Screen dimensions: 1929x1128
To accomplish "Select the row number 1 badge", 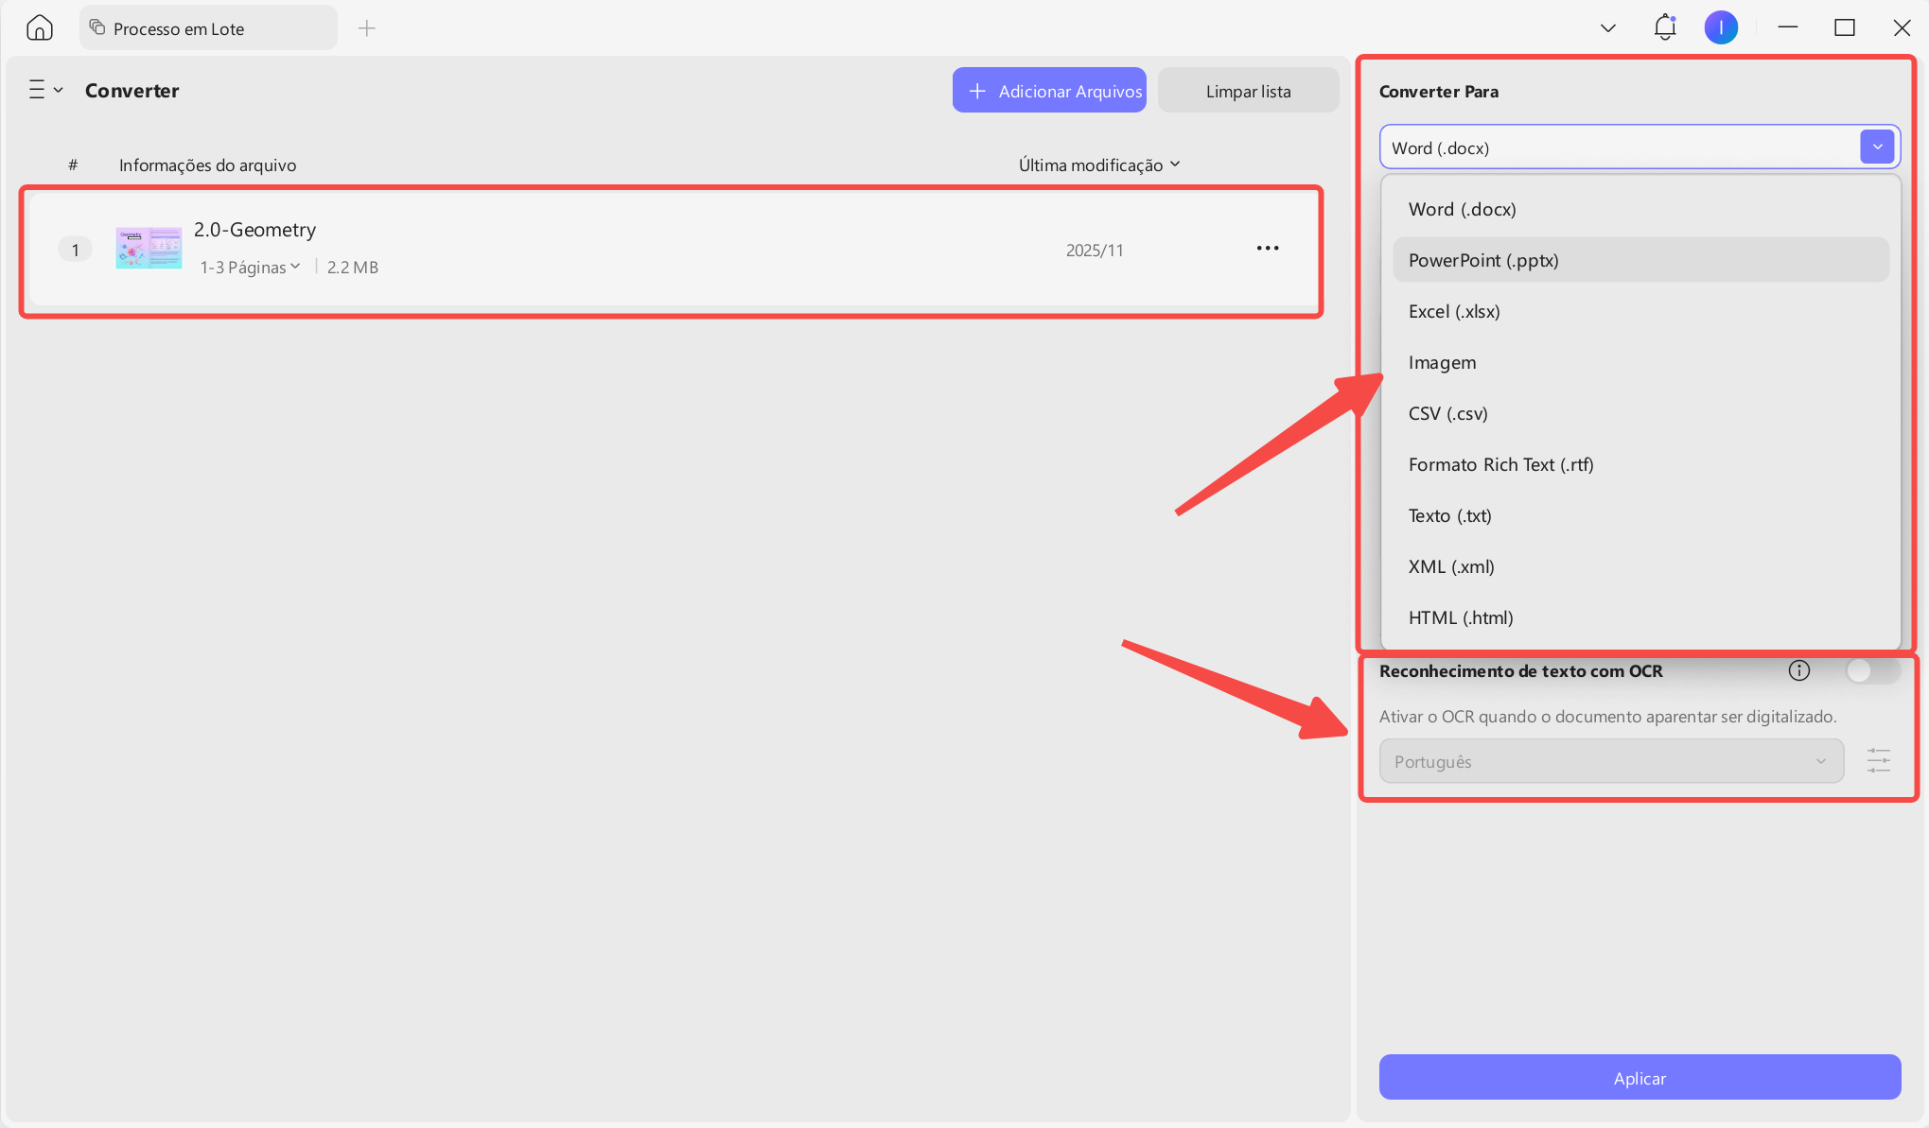I will click(x=76, y=250).
